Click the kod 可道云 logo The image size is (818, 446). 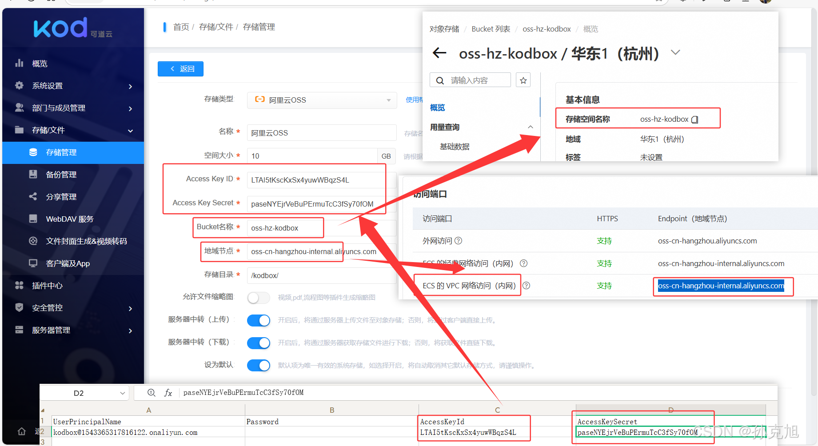[73, 28]
